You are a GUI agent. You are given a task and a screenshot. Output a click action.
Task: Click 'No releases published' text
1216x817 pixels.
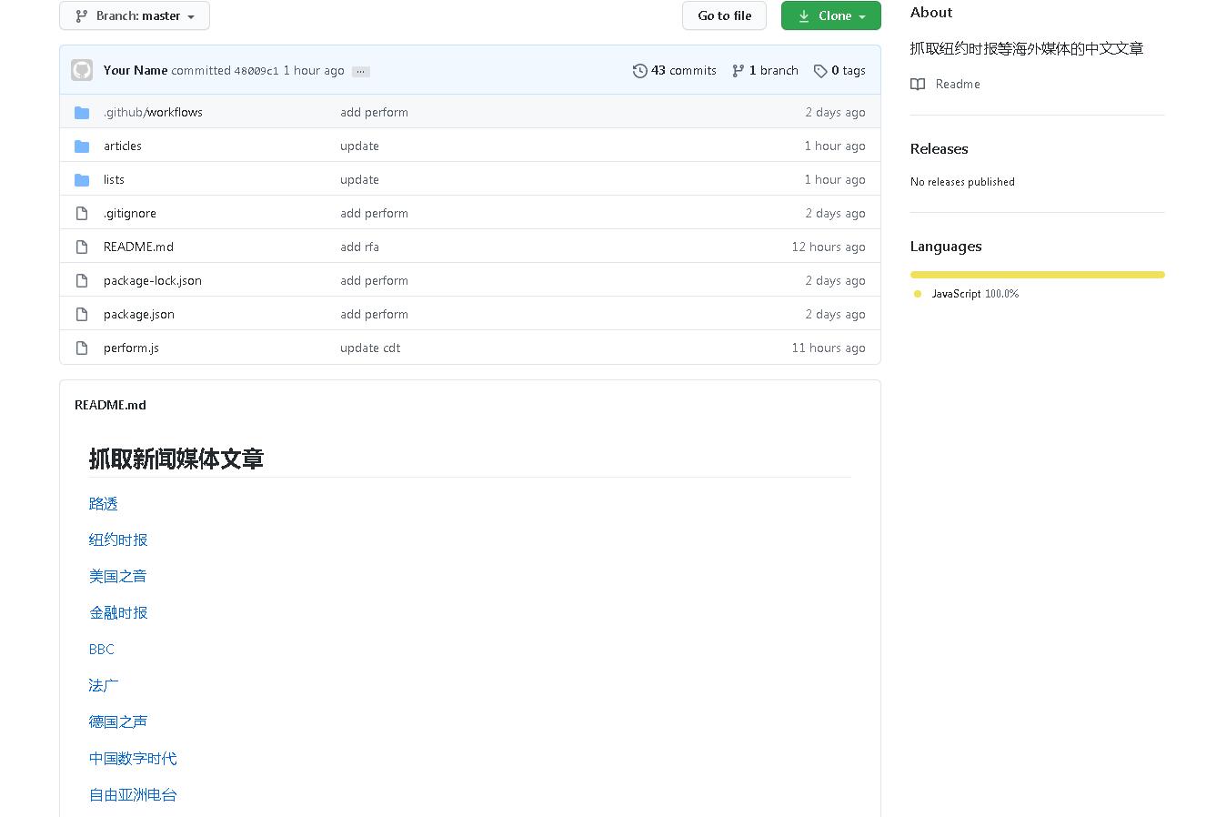point(962,182)
